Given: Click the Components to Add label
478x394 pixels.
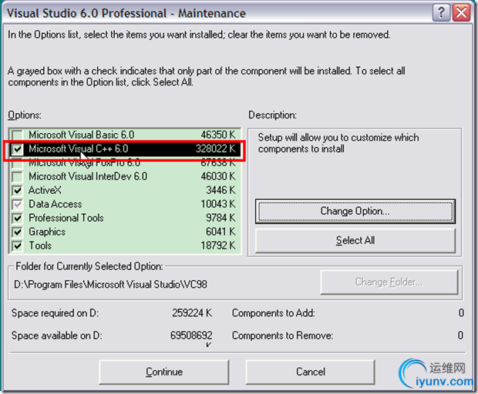Looking at the screenshot, I should (x=274, y=313).
